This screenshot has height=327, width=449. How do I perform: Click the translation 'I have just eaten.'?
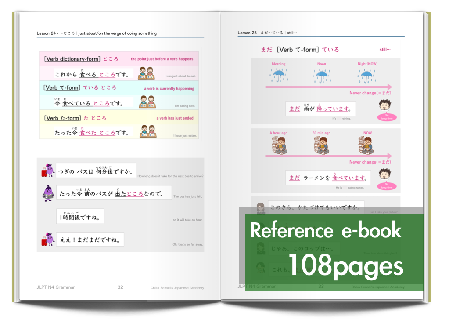(x=185, y=136)
